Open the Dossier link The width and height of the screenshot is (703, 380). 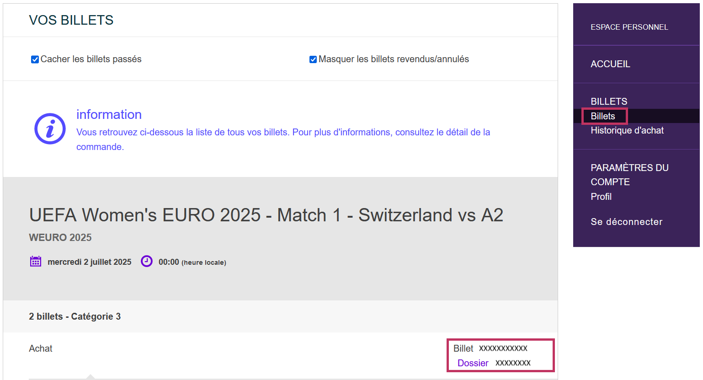(x=473, y=363)
